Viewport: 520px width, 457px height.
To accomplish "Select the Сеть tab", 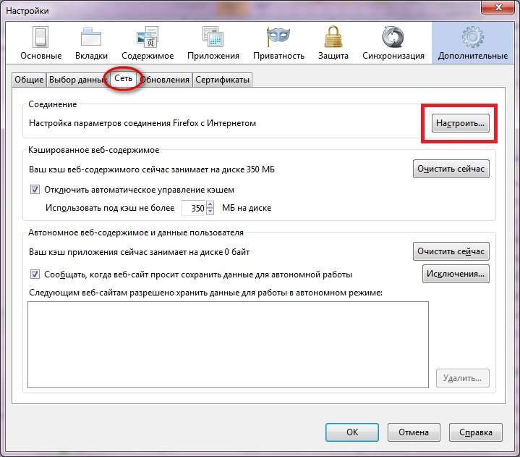I will pos(124,79).
